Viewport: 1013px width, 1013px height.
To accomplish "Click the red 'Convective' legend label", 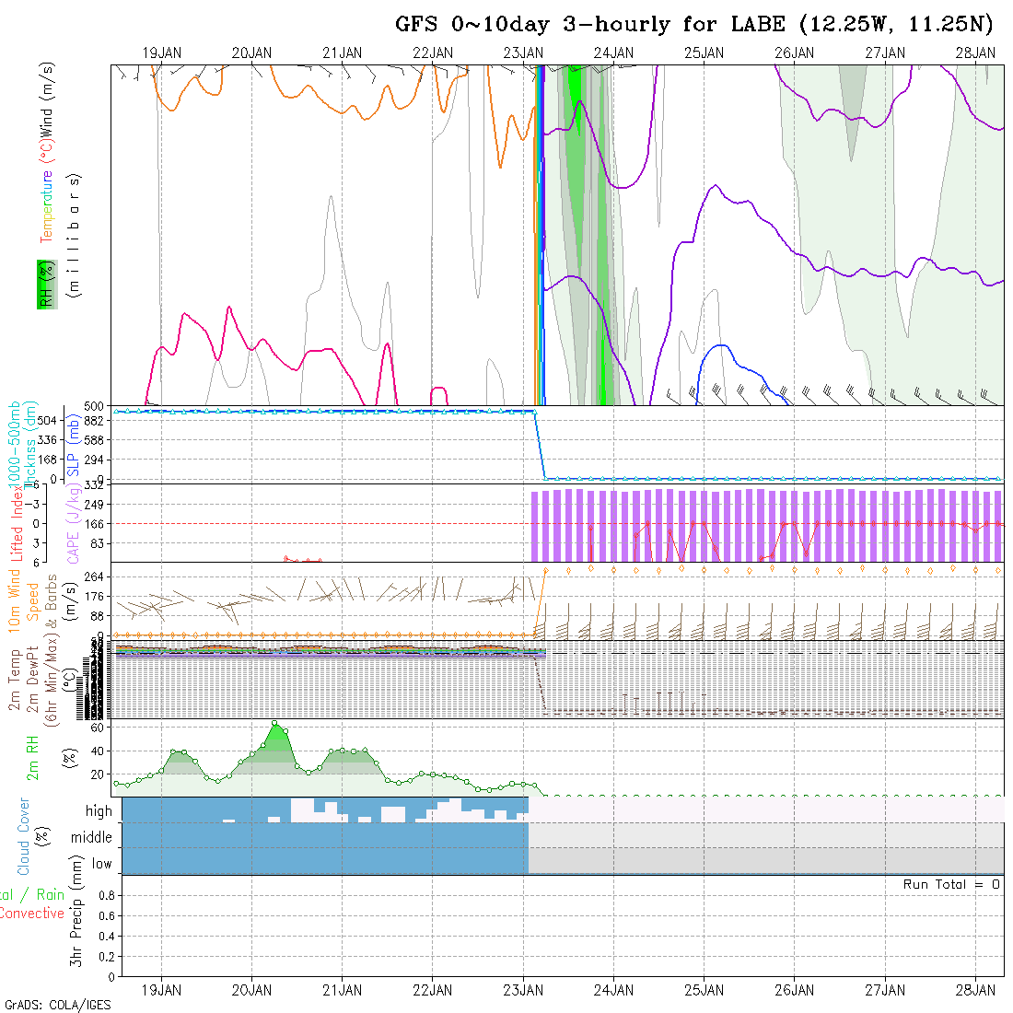I will (x=31, y=914).
